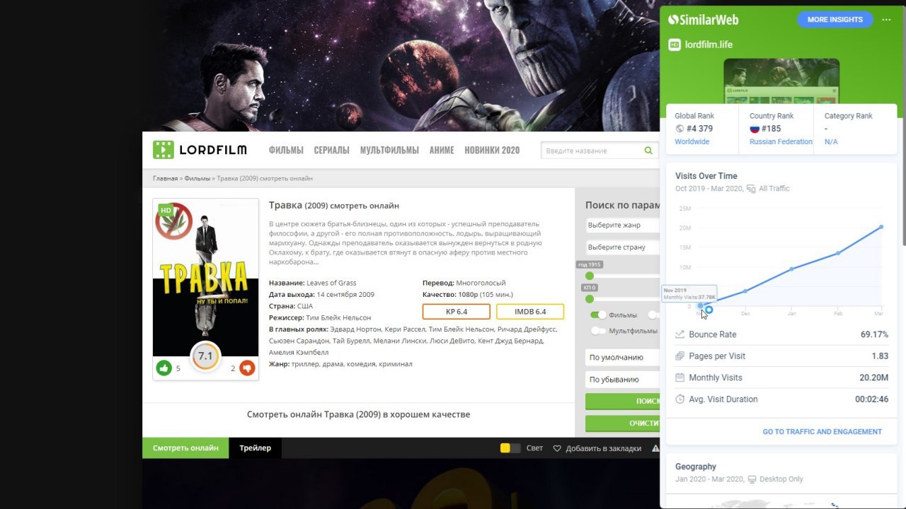Screen dimensions: 906x509
Task: Toggle the Мультфильмы filter switch
Action: (x=599, y=331)
